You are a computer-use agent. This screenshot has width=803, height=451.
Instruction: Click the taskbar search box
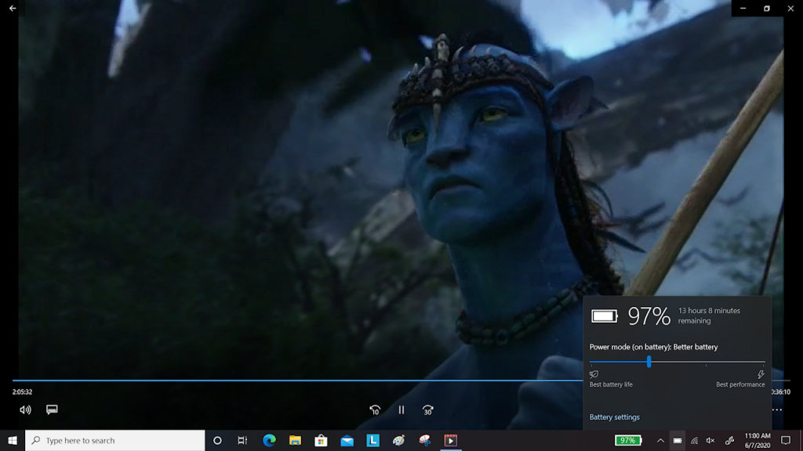coord(114,440)
